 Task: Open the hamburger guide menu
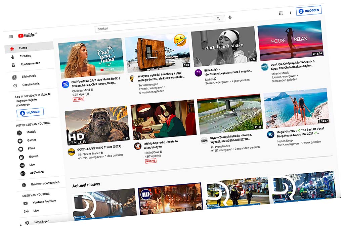click(x=11, y=37)
